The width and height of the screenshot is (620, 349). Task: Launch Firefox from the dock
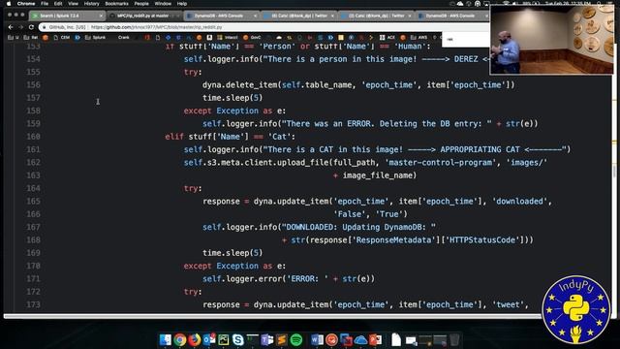click(x=194, y=339)
